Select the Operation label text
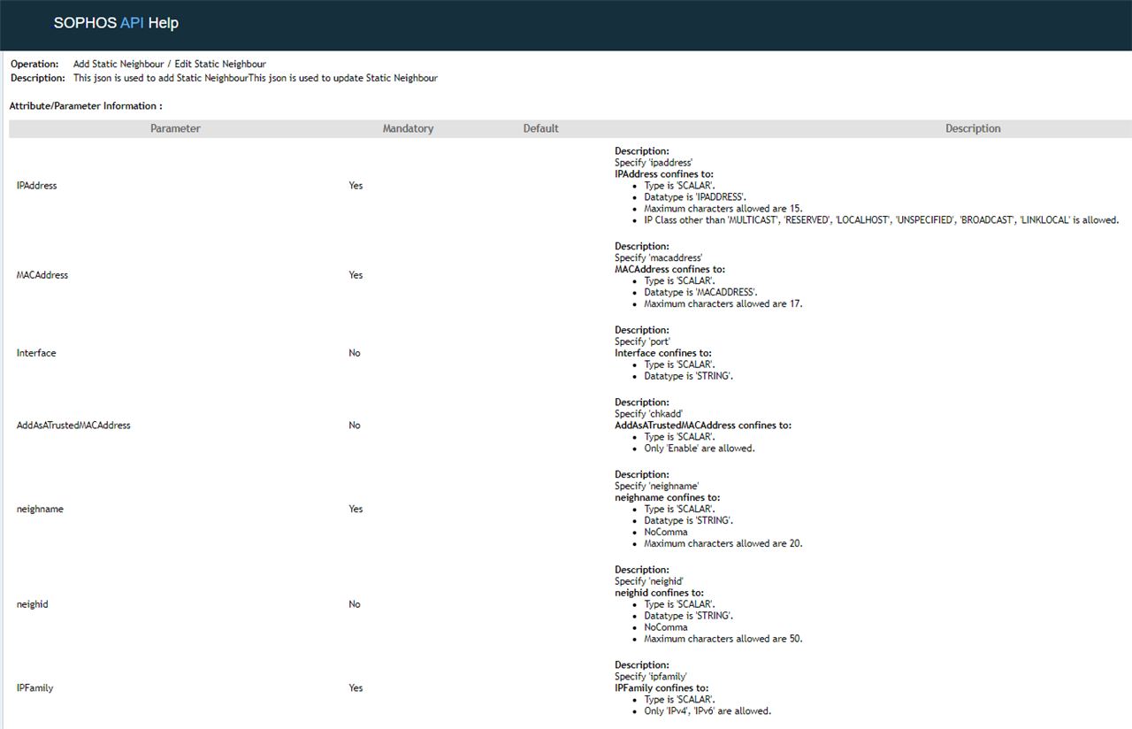The height and width of the screenshot is (729, 1132). 34,65
